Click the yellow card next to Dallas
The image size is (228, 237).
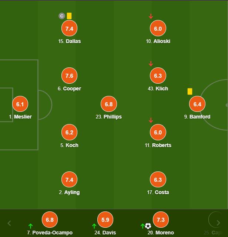click(69, 16)
